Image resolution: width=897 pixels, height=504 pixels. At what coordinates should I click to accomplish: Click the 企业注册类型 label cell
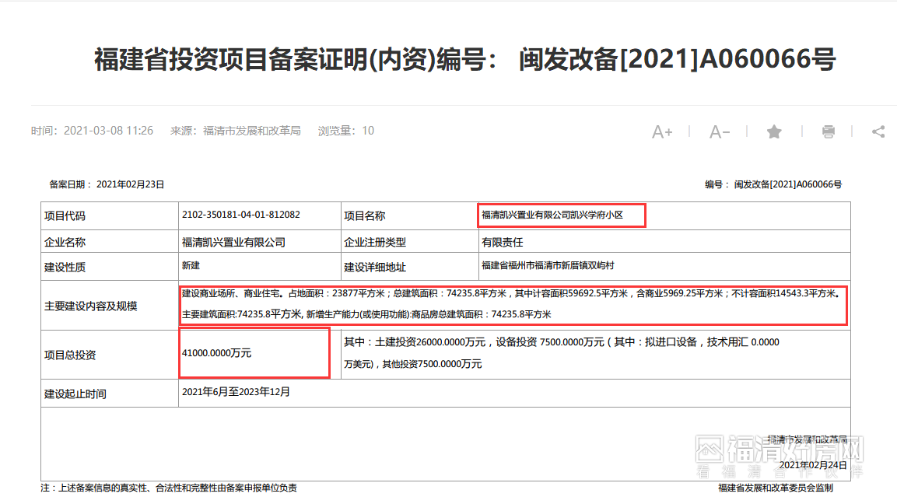point(409,242)
